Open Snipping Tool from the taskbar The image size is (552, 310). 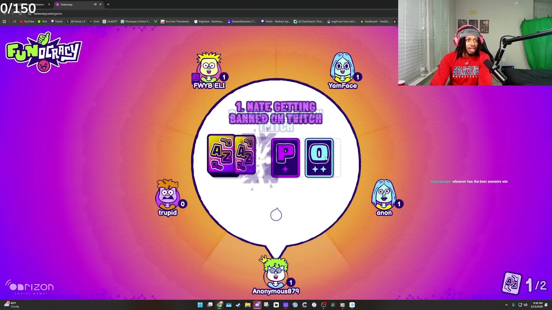coord(267,305)
